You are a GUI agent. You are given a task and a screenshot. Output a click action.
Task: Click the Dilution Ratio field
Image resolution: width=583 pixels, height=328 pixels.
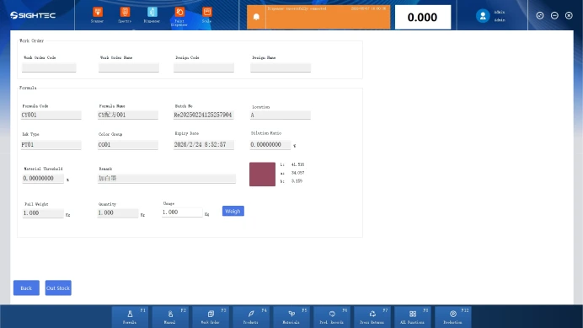[x=270, y=145]
